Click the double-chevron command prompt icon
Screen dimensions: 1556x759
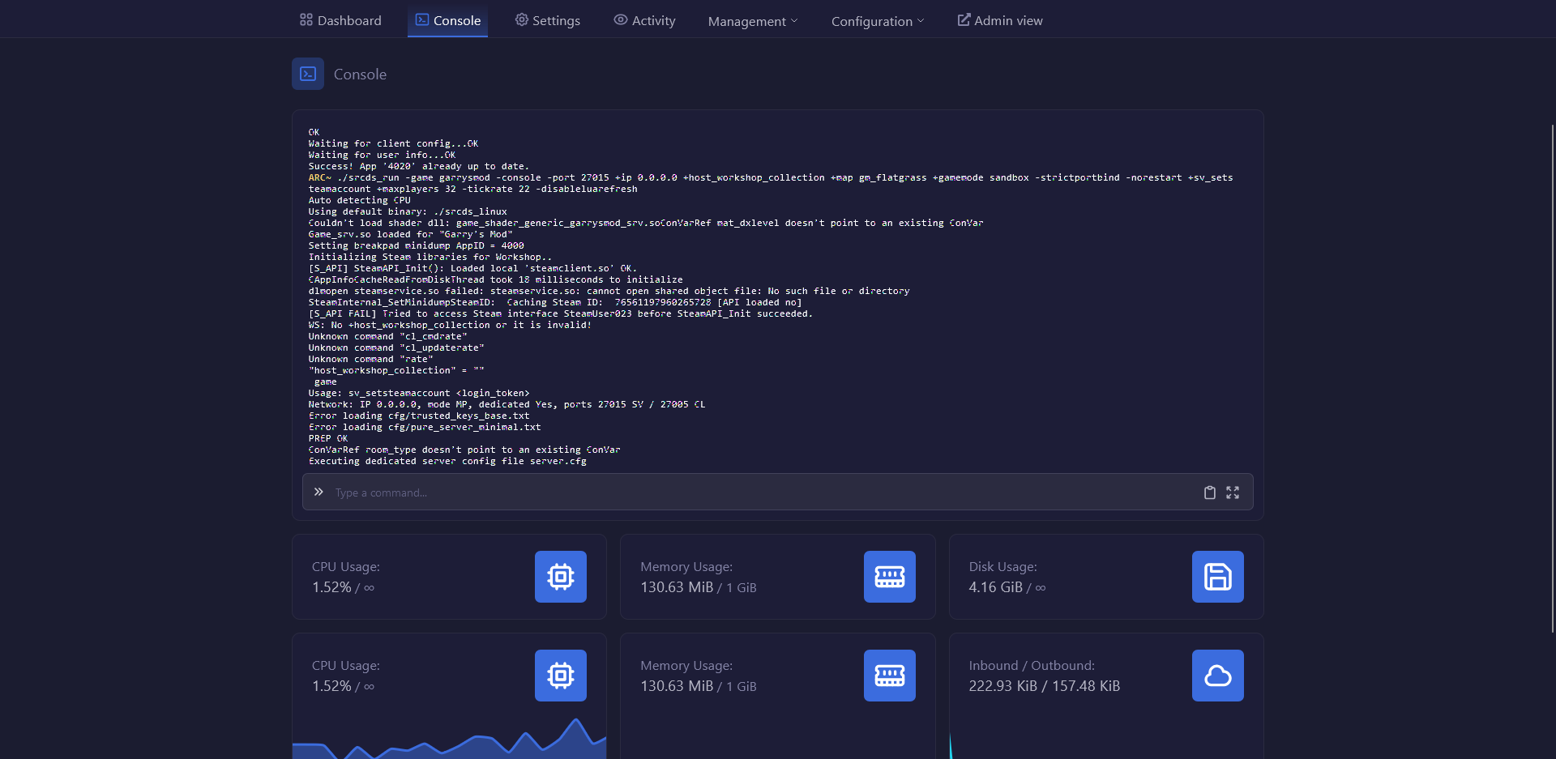tap(318, 492)
